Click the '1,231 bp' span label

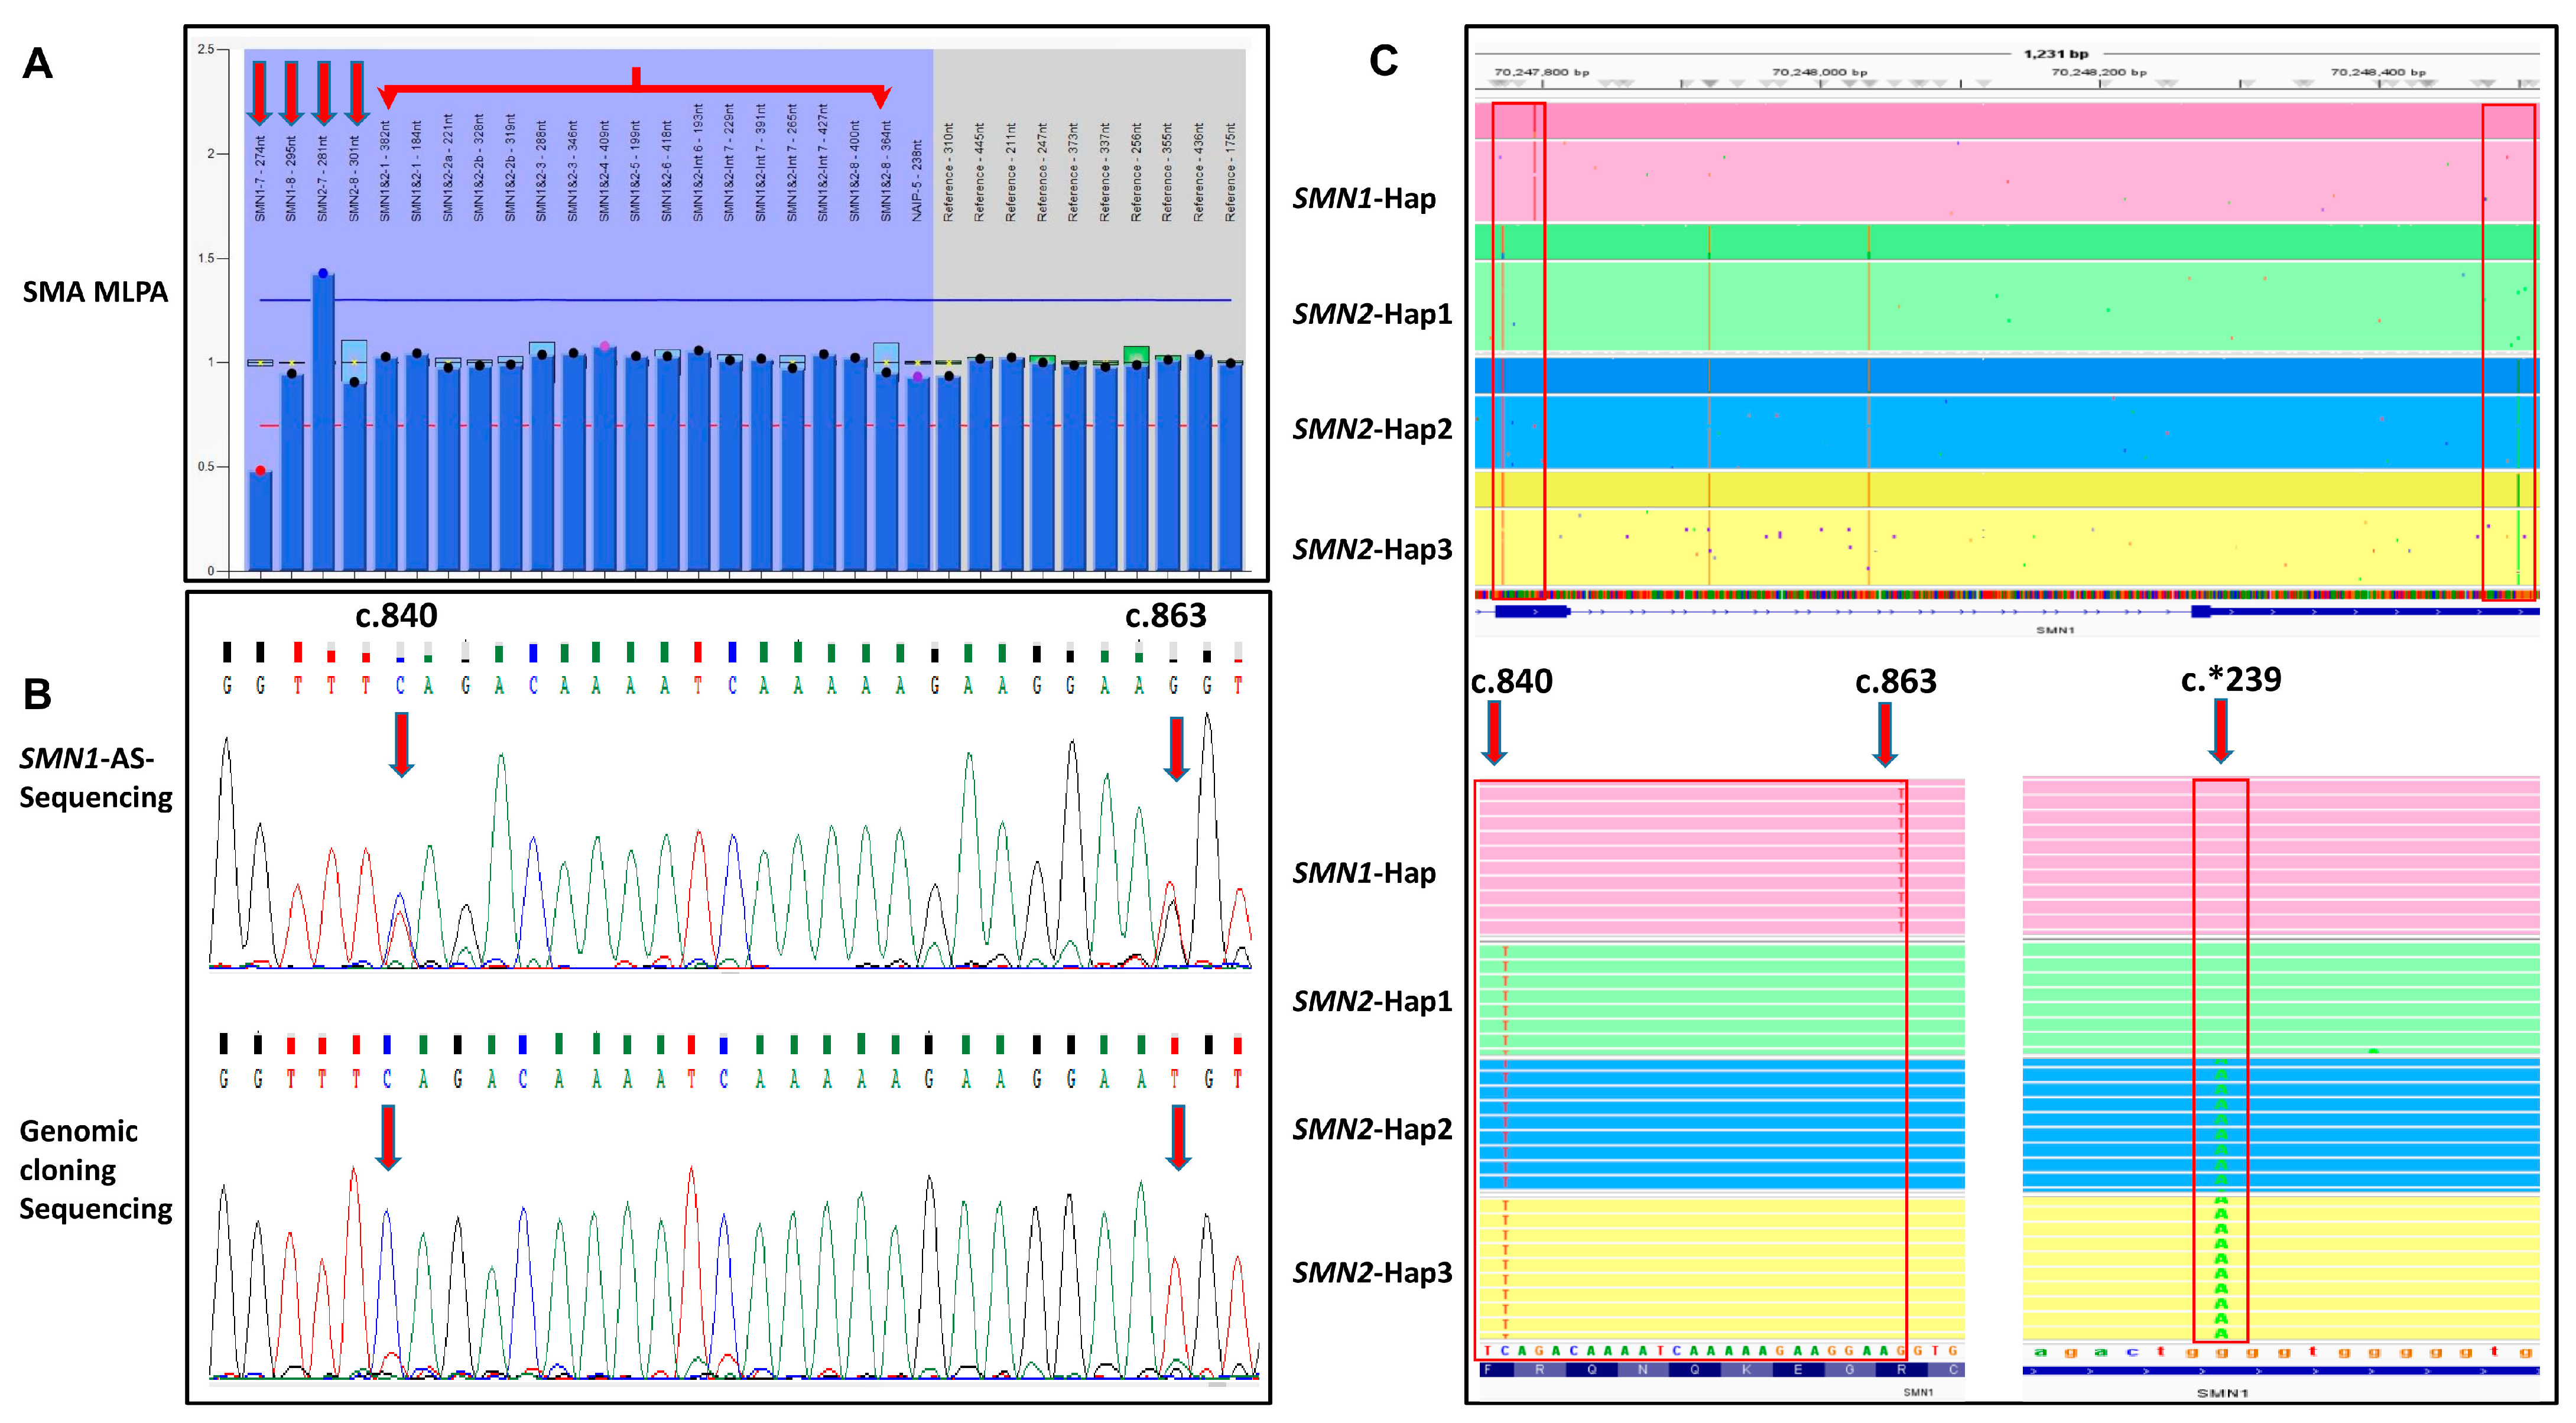pos(2056,54)
